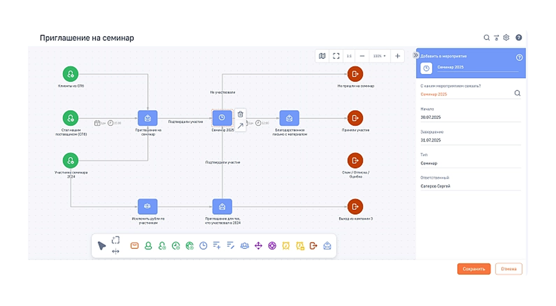Select the 'Исключить дубли по участникам' node
The image size is (556, 306).
tap(148, 206)
